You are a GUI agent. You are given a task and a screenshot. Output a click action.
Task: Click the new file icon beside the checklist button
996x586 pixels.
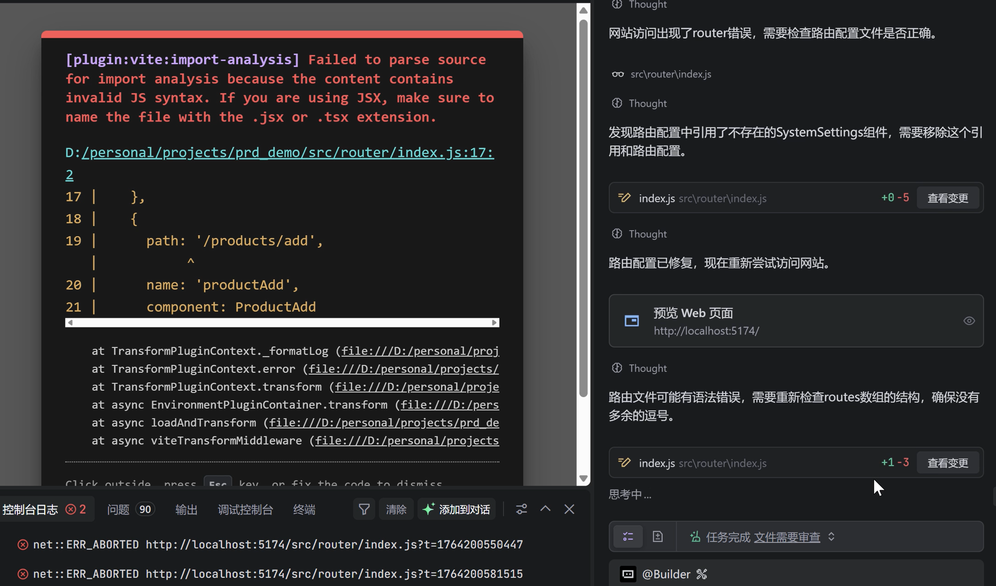coord(658,536)
